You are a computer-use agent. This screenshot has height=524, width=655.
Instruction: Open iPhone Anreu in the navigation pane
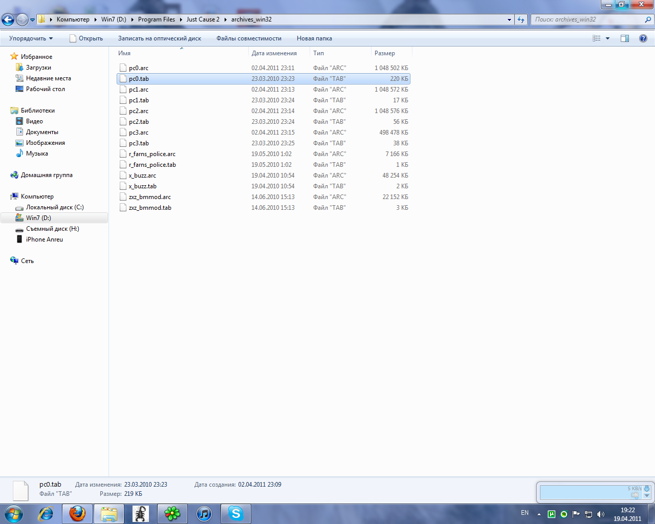(x=45, y=239)
